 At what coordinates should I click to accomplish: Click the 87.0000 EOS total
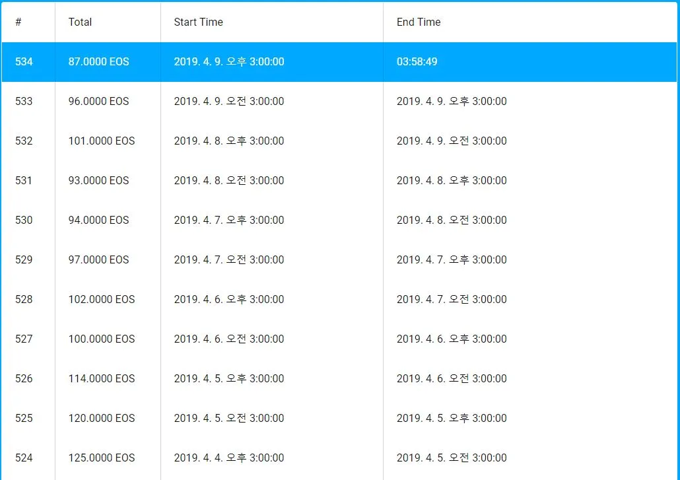(99, 61)
